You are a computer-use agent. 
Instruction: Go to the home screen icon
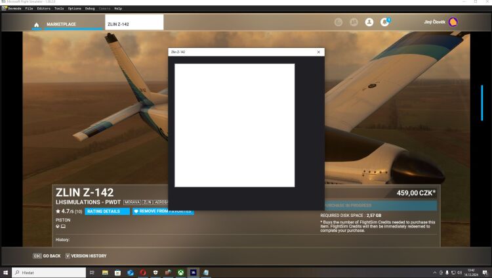36,24
